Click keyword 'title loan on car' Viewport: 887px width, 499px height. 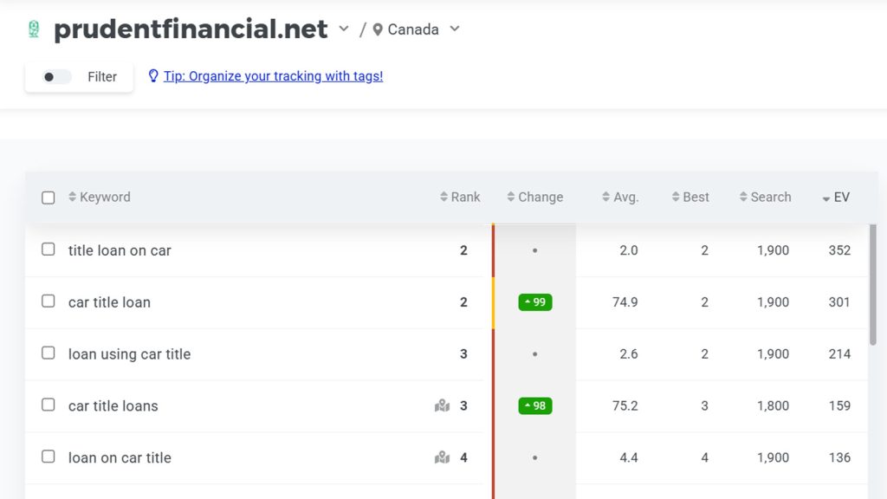click(120, 250)
